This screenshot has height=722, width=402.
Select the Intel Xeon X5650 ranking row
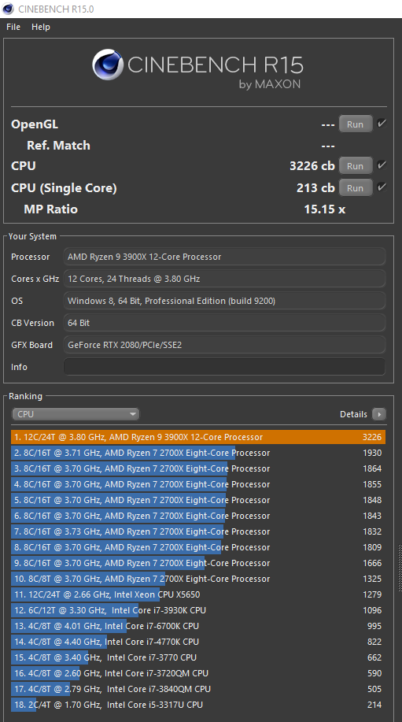[198, 594]
